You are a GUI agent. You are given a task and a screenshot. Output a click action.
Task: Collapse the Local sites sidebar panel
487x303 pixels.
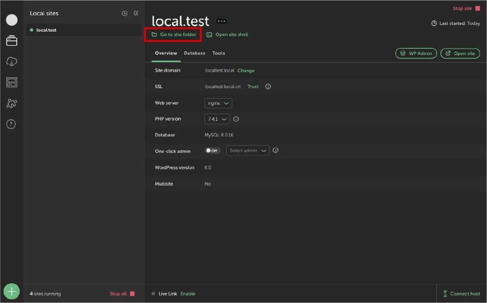click(x=136, y=13)
